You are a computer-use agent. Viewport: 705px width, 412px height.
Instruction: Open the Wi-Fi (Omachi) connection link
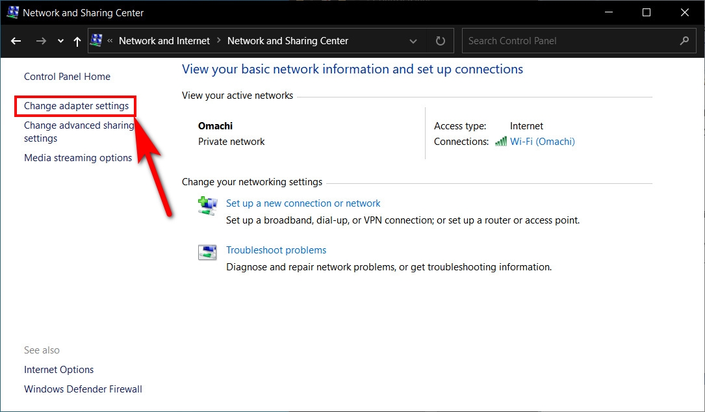pyautogui.click(x=543, y=142)
